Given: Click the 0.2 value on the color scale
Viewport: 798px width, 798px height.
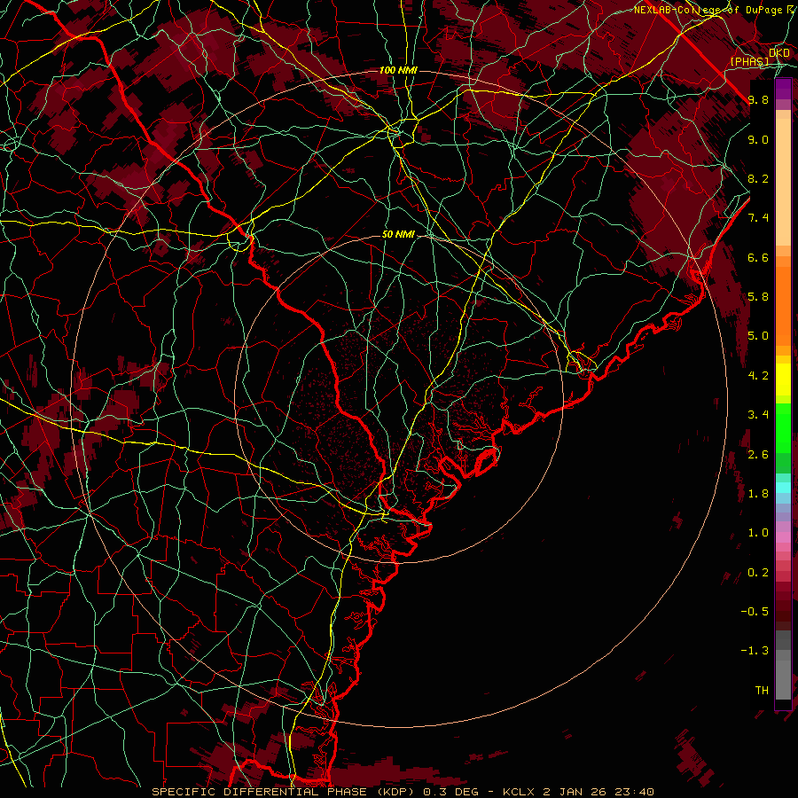Looking at the screenshot, I should pyautogui.click(x=758, y=573).
